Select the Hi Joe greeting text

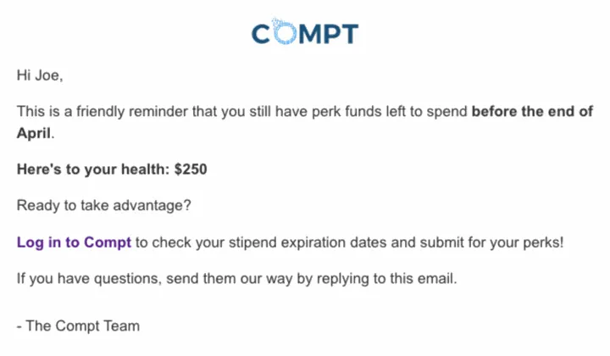pos(40,75)
